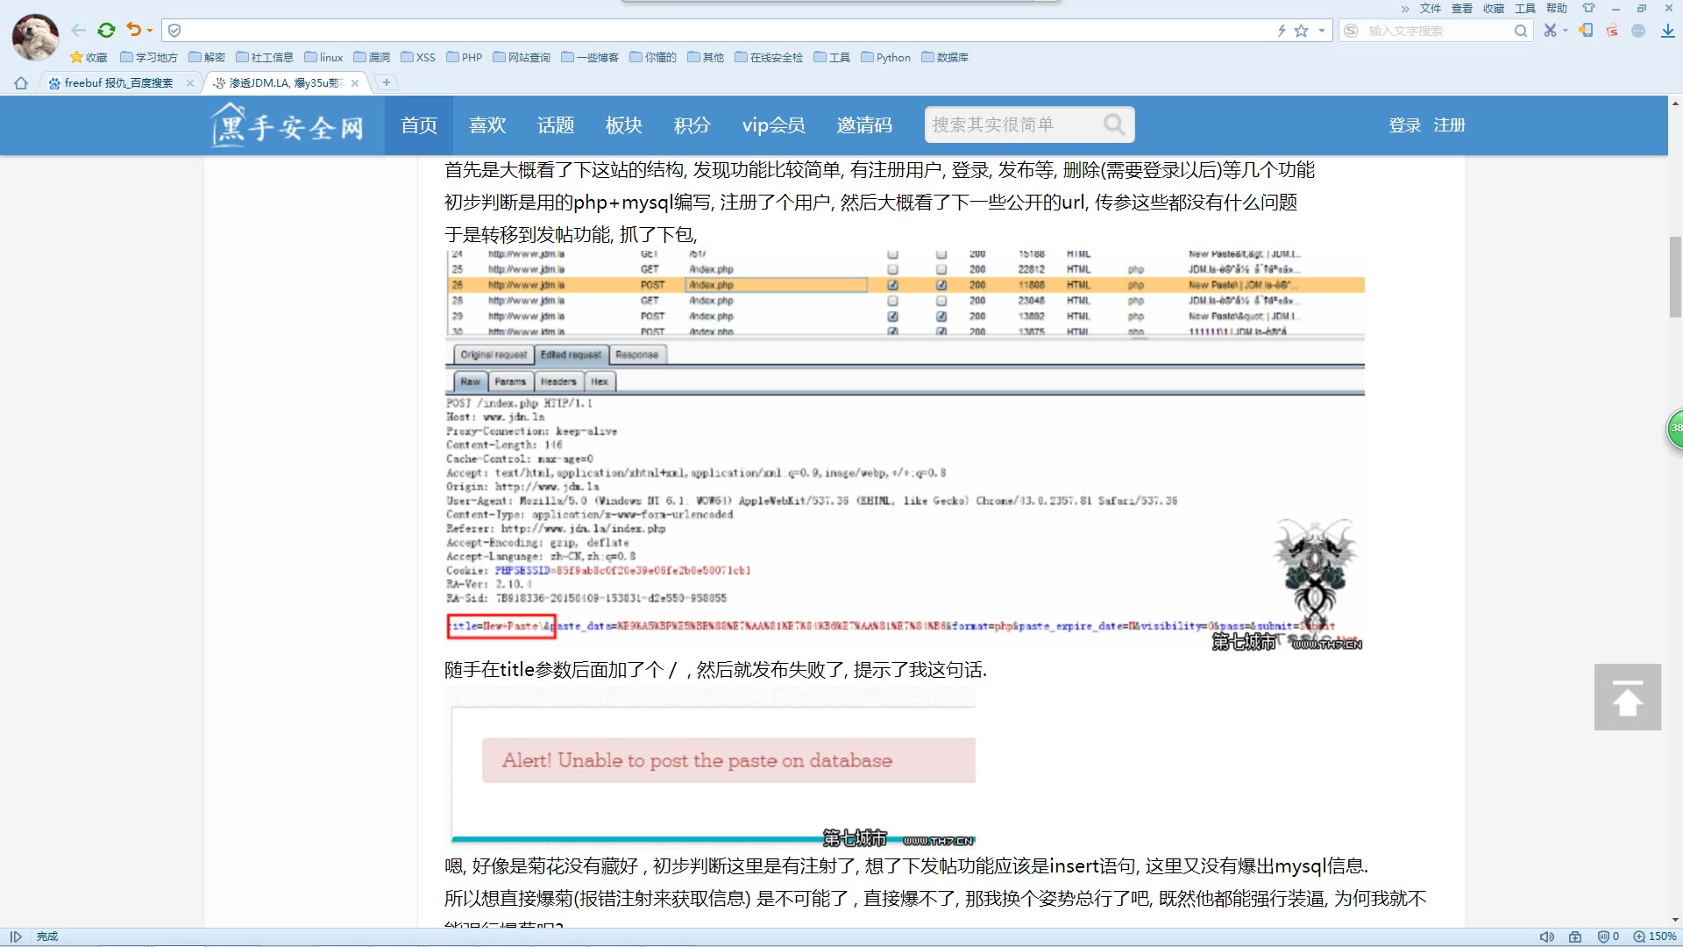Click the Burp request screenshot image
This screenshot has width=1683, height=947.
[x=905, y=452]
